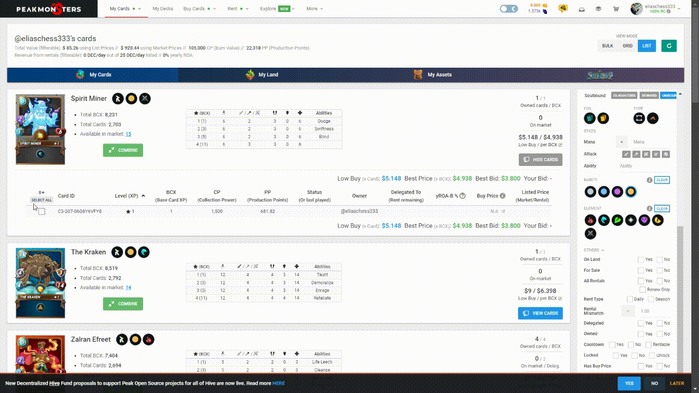Viewport: 699px width, 393px height.
Task: Switch to the My Land tab
Action: coord(263,75)
